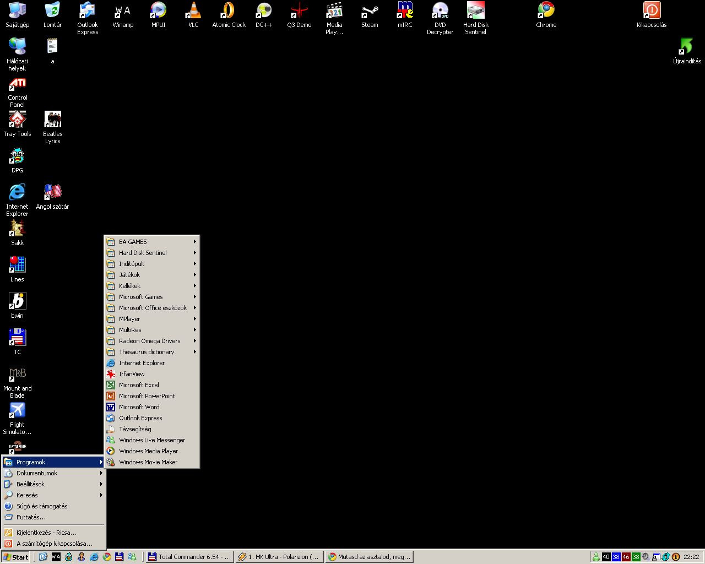
Task: Choose Windows Media Player menu entry
Action: [151, 451]
